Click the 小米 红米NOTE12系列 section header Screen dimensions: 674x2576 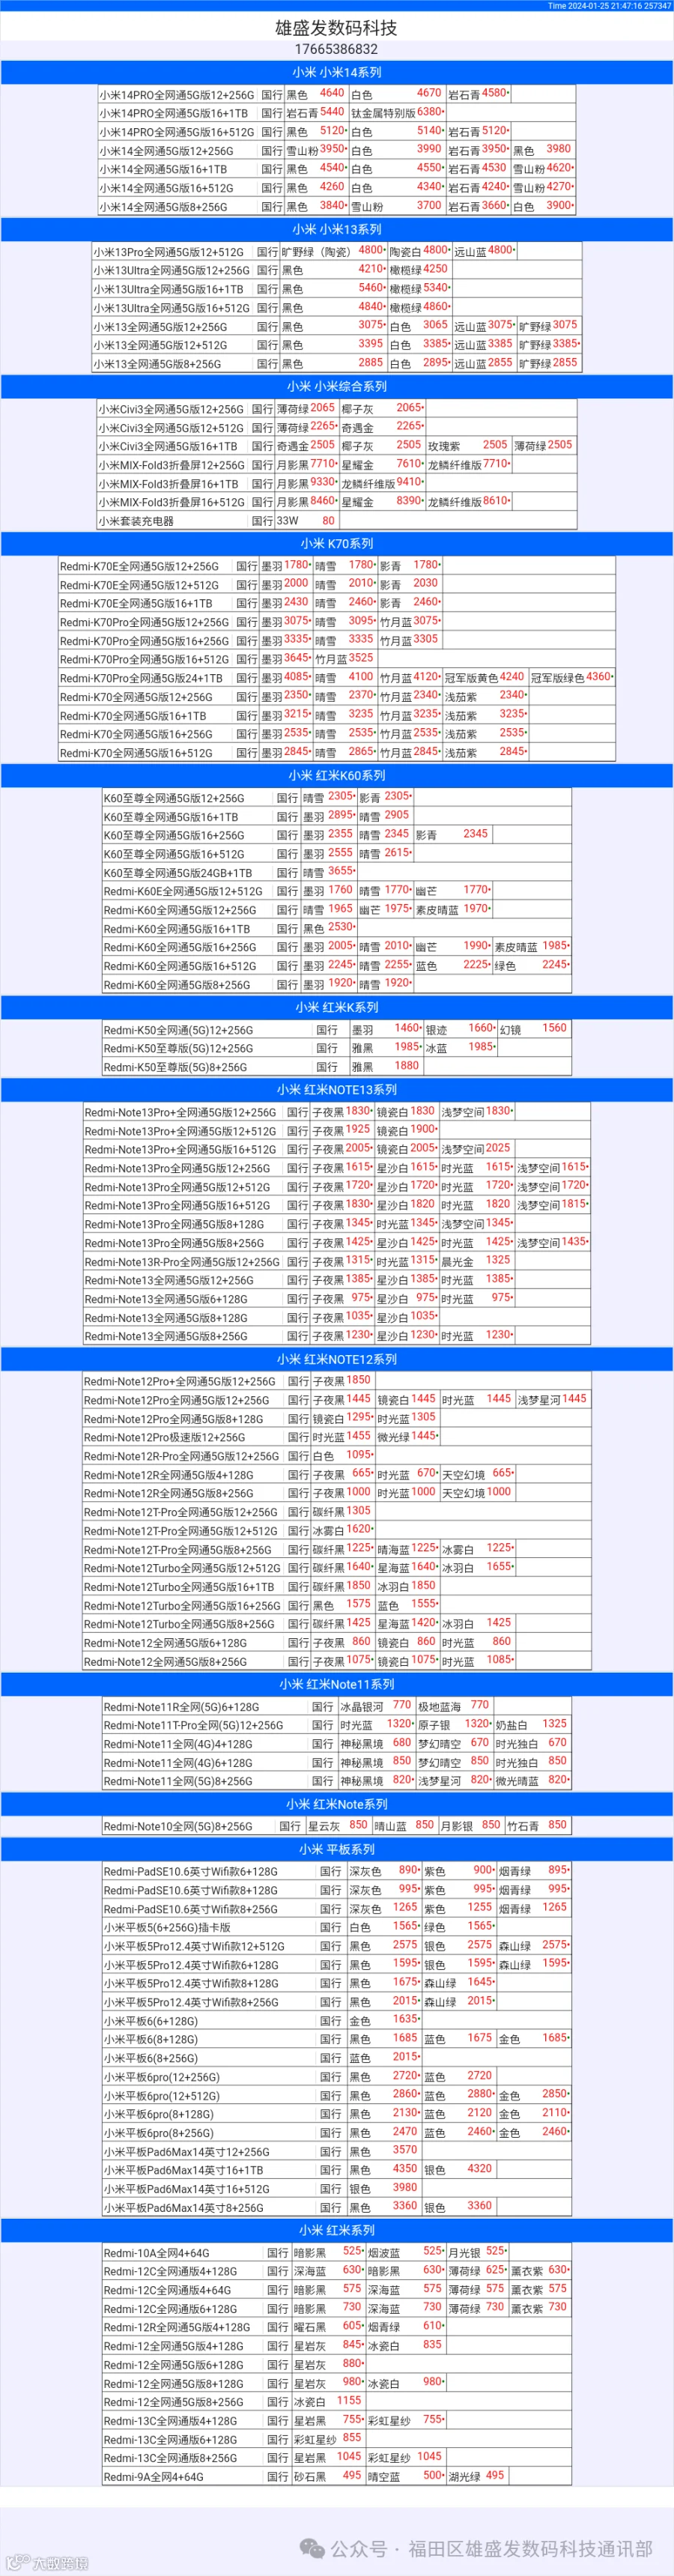336,1359
